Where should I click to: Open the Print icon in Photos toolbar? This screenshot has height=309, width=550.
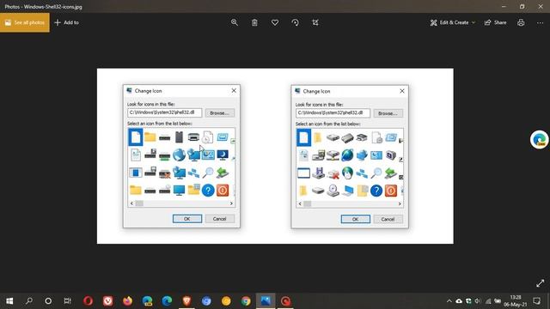click(521, 22)
